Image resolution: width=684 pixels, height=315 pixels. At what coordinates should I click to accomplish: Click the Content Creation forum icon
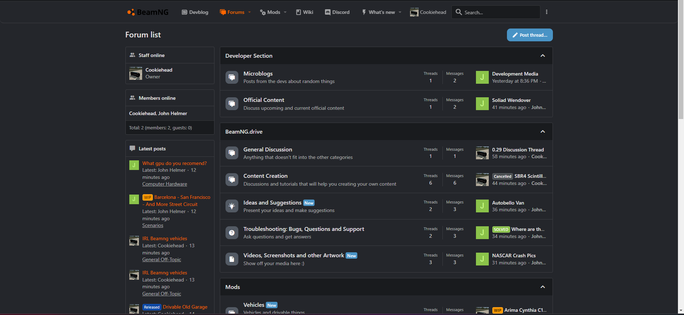(x=232, y=180)
